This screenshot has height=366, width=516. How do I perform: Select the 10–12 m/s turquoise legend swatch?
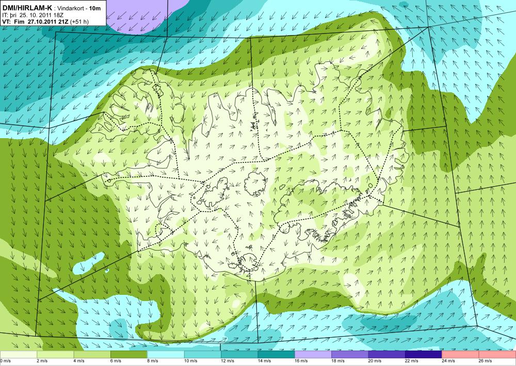point(203,355)
